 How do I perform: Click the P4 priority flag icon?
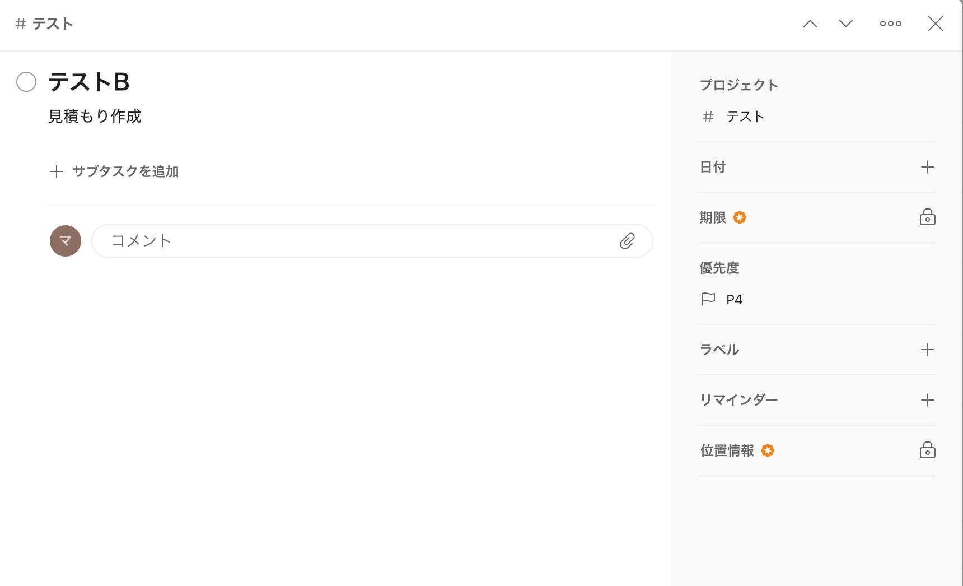708,299
